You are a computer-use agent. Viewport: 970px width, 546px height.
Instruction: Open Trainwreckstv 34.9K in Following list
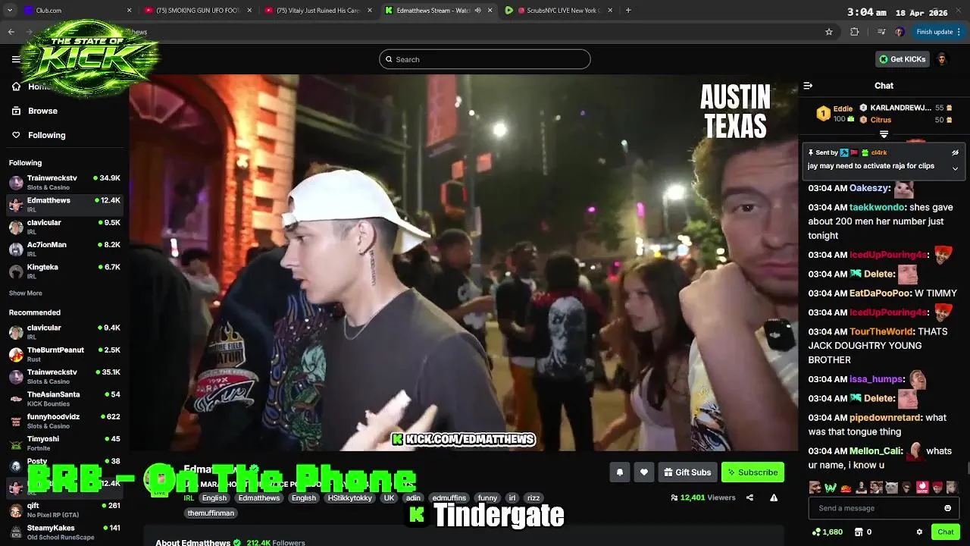pyautogui.click(x=64, y=183)
